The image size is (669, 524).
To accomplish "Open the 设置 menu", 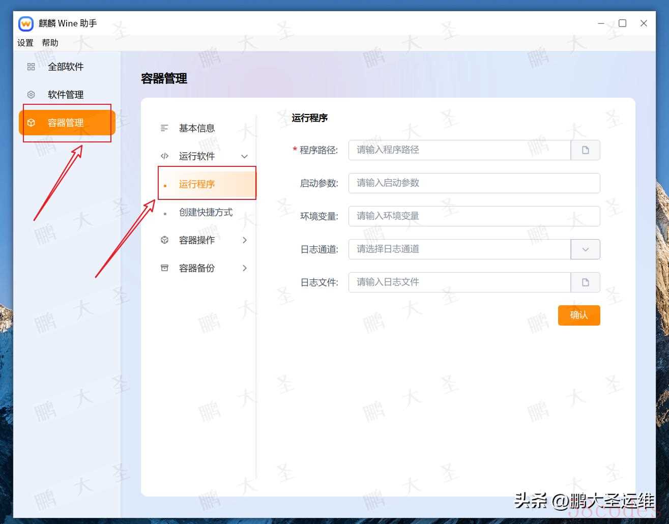I will 25,43.
